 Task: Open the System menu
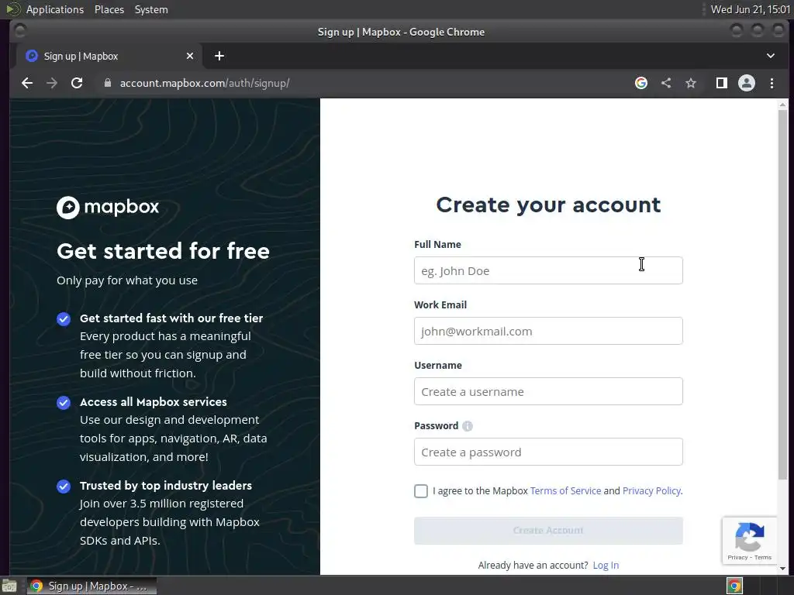[x=151, y=9]
